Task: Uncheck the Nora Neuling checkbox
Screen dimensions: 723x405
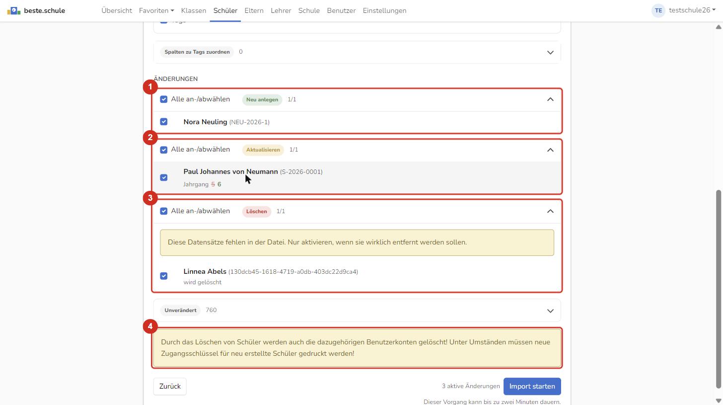Action: 164,122
